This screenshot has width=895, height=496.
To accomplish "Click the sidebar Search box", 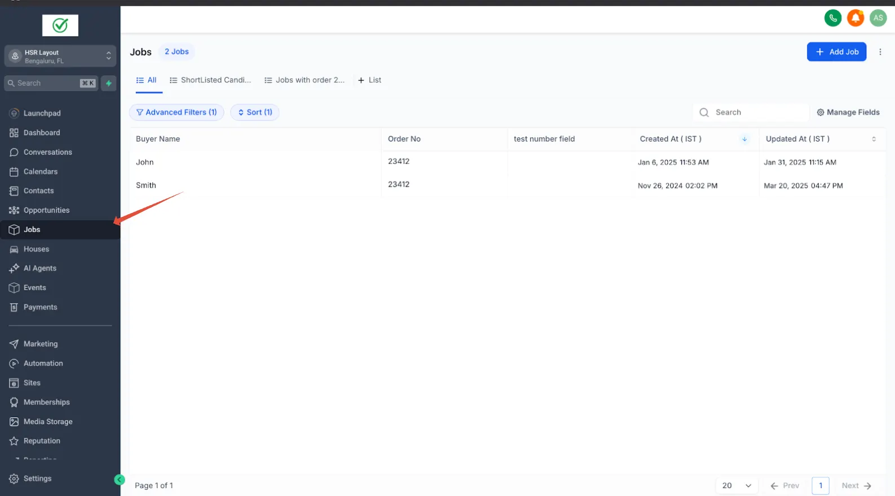I will (x=51, y=83).
